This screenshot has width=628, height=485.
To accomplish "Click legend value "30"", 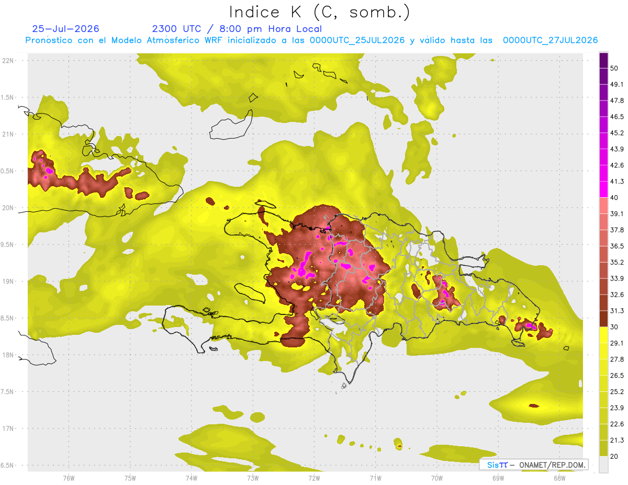I will click(x=614, y=327).
